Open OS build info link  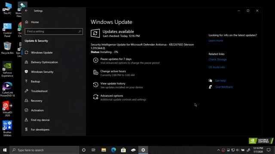pyautogui.click(x=217, y=67)
